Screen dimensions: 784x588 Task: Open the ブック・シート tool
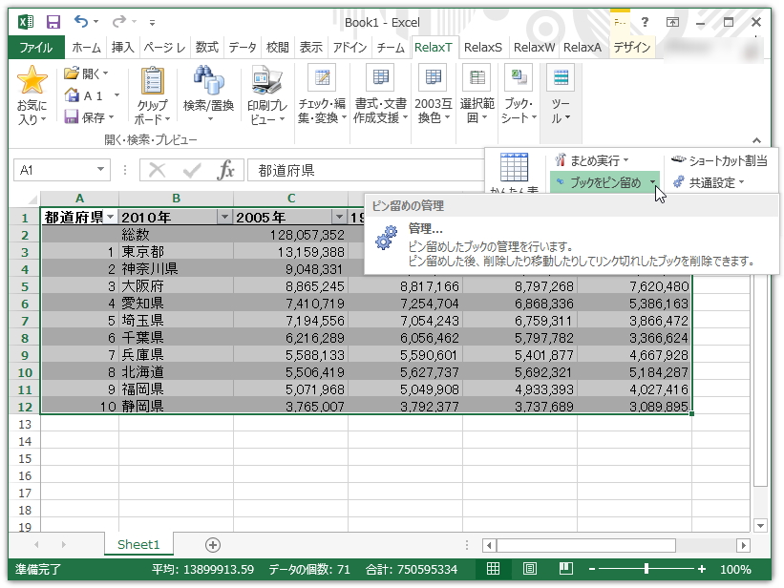coord(519,95)
